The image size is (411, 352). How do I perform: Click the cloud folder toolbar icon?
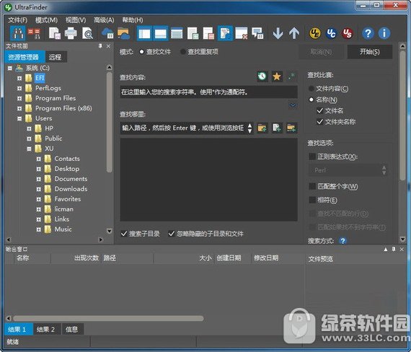(123, 33)
